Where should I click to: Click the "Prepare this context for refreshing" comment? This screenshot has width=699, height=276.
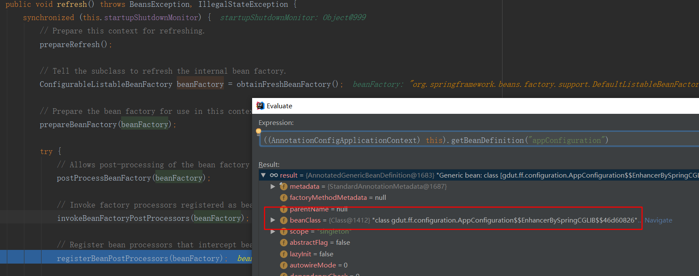[x=122, y=31]
